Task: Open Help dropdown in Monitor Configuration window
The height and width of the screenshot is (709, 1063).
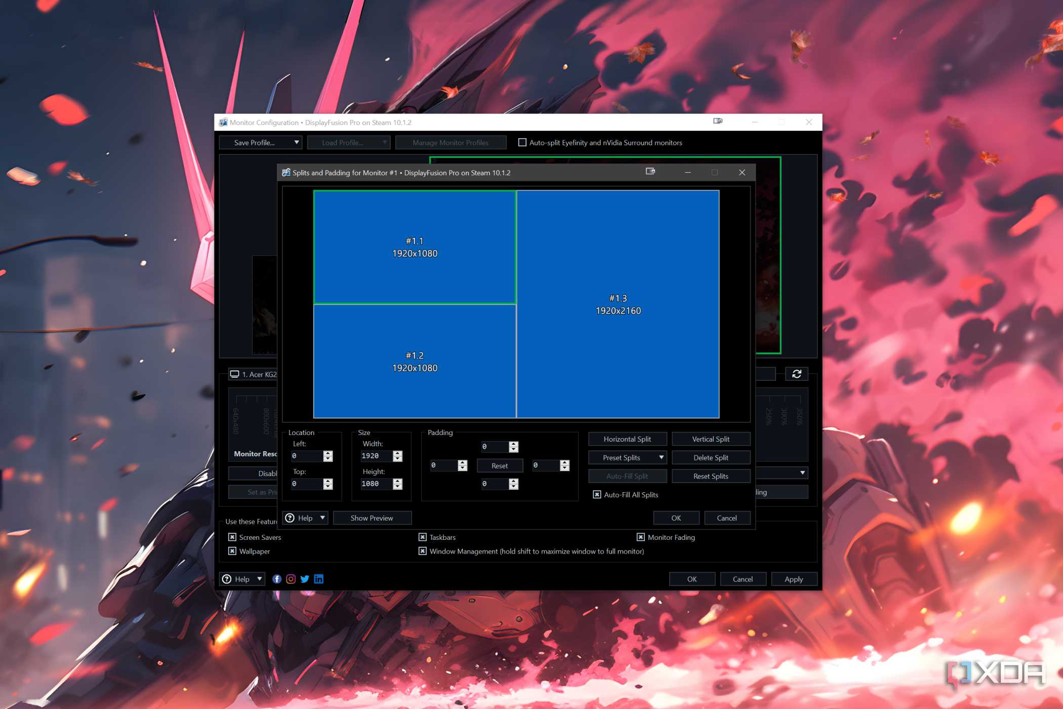Action: [242, 579]
